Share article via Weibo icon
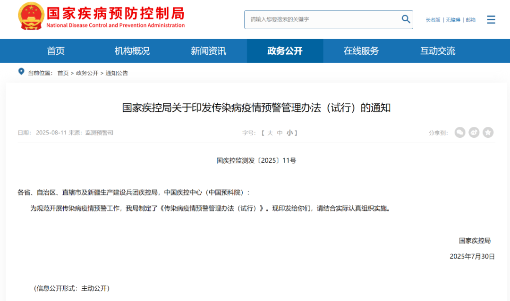This screenshot has height=301, width=510. coord(474,132)
